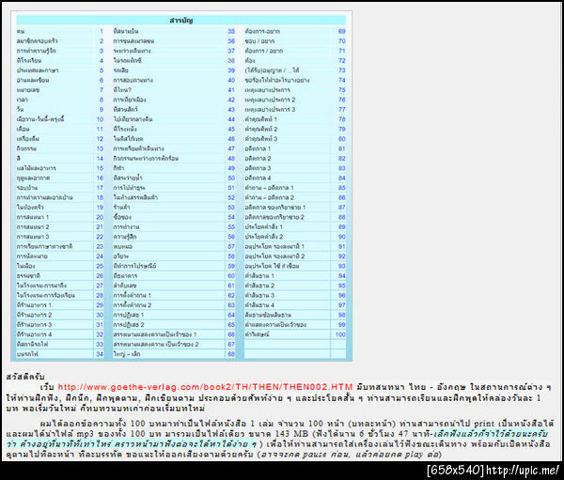This screenshot has height=480, width=564.
Task: Select the คำคุณศัพท์ 1 lesson title
Action: tap(261, 119)
